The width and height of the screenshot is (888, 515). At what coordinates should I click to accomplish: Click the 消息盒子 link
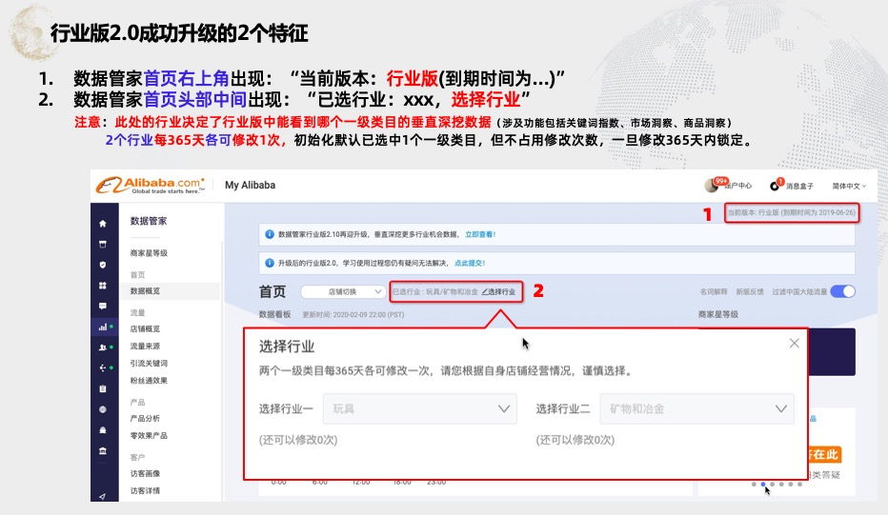(799, 186)
